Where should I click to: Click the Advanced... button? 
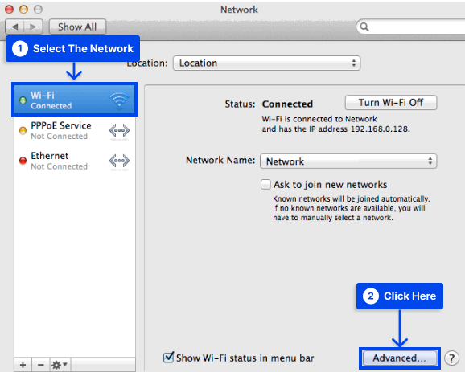[x=400, y=358]
